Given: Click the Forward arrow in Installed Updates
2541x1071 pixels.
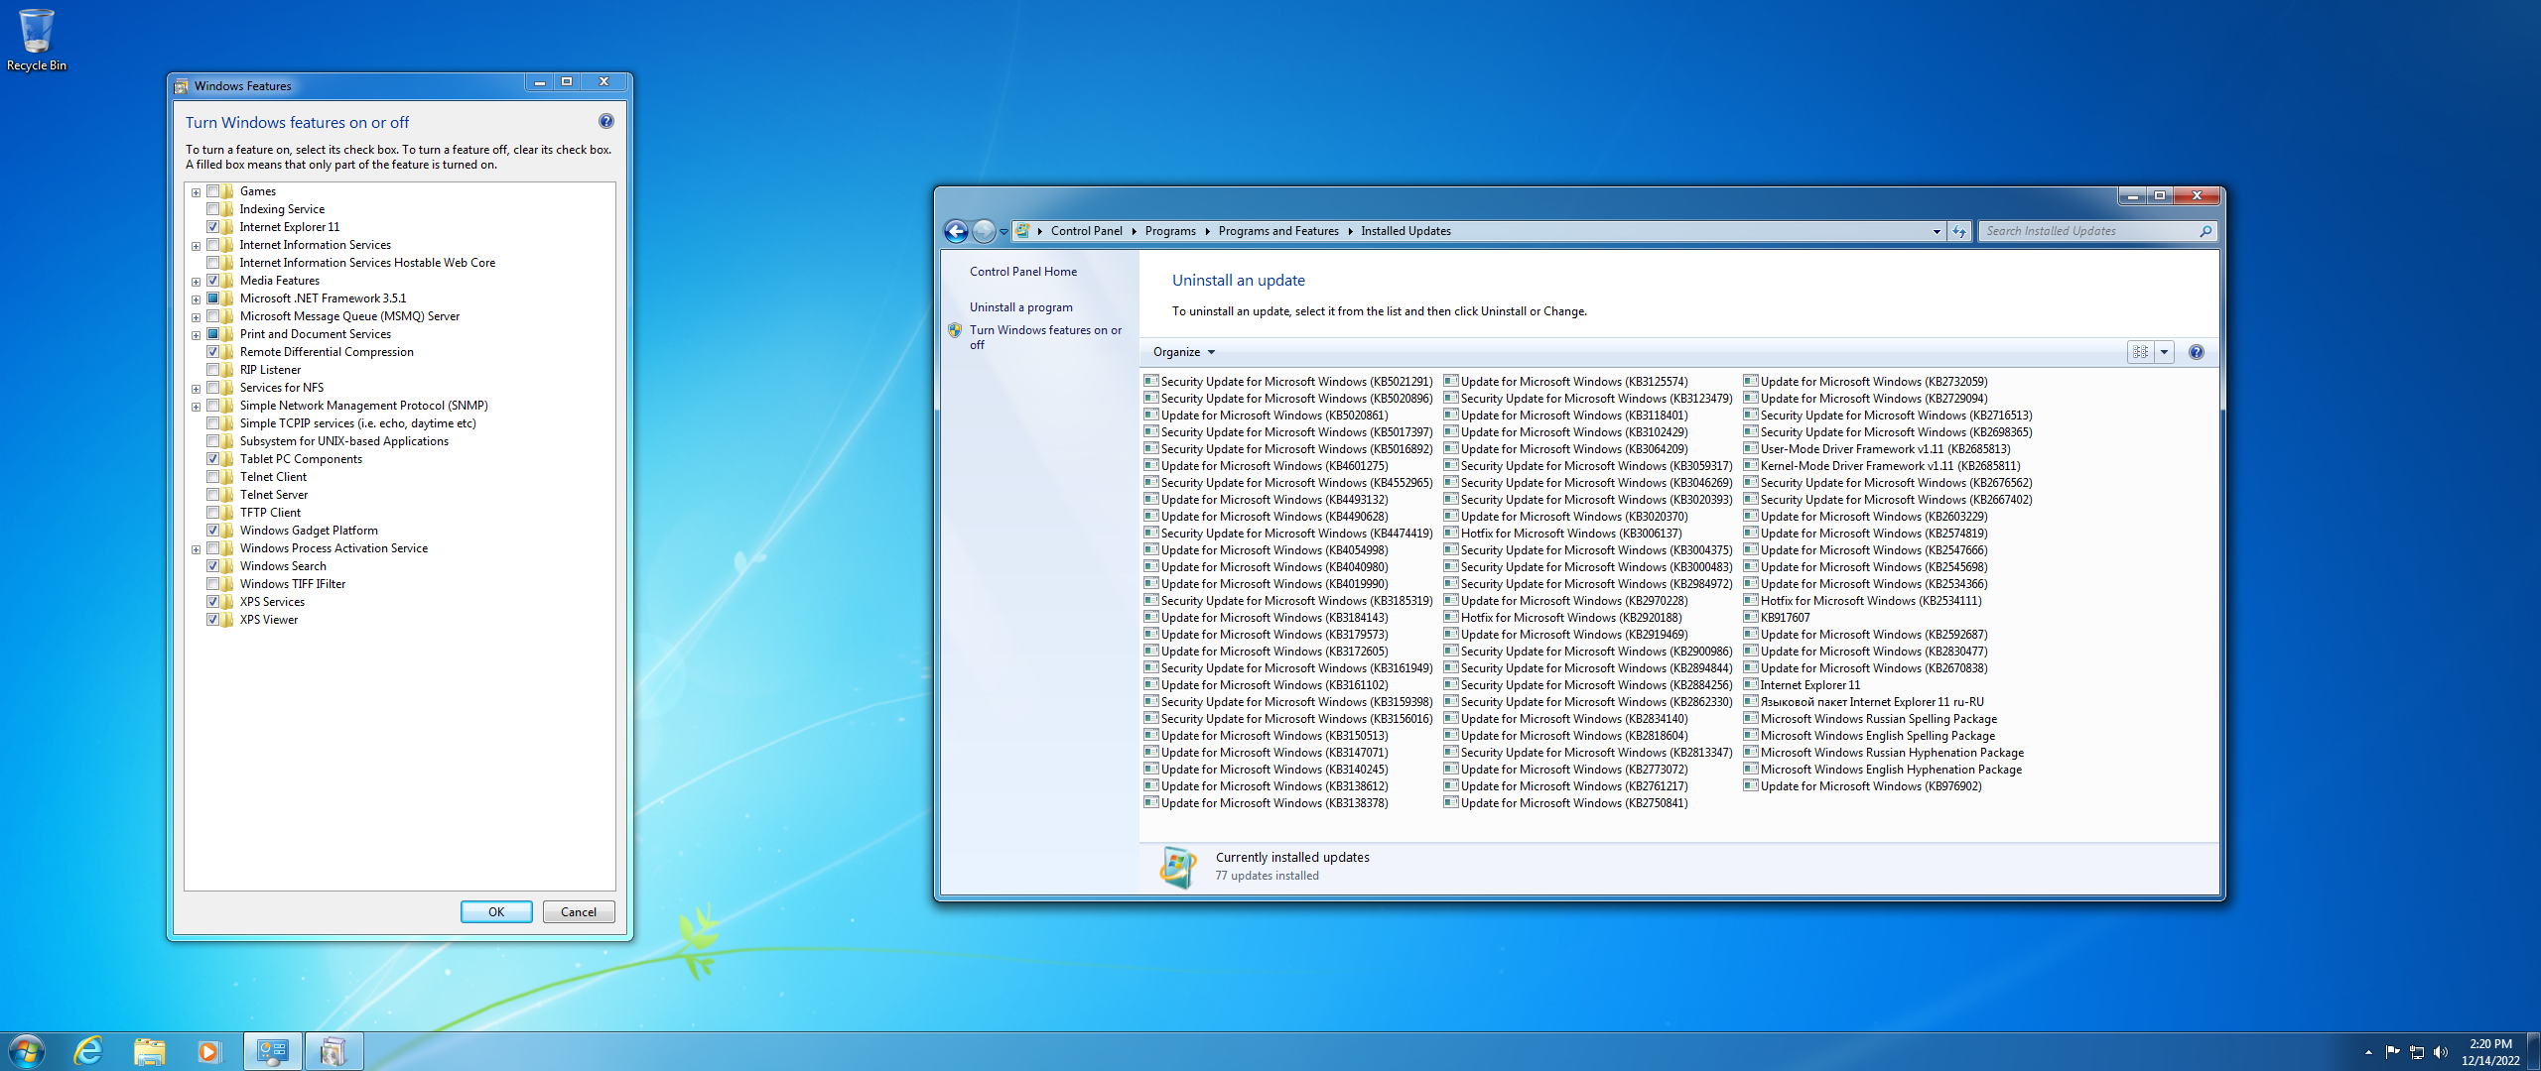Looking at the screenshot, I should pyautogui.click(x=984, y=231).
